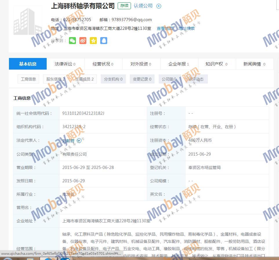
Task: Share via blue QQ penguin icon
Action: tap(104, 41)
